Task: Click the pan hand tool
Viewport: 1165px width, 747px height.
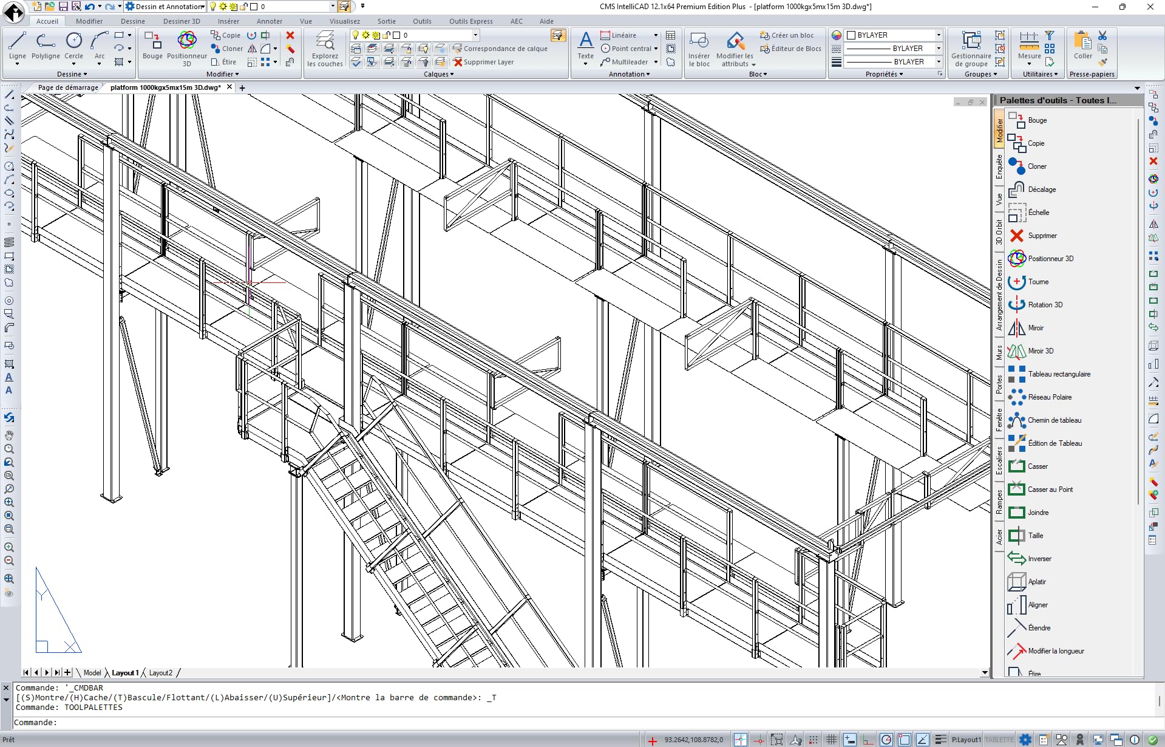Action: point(9,435)
